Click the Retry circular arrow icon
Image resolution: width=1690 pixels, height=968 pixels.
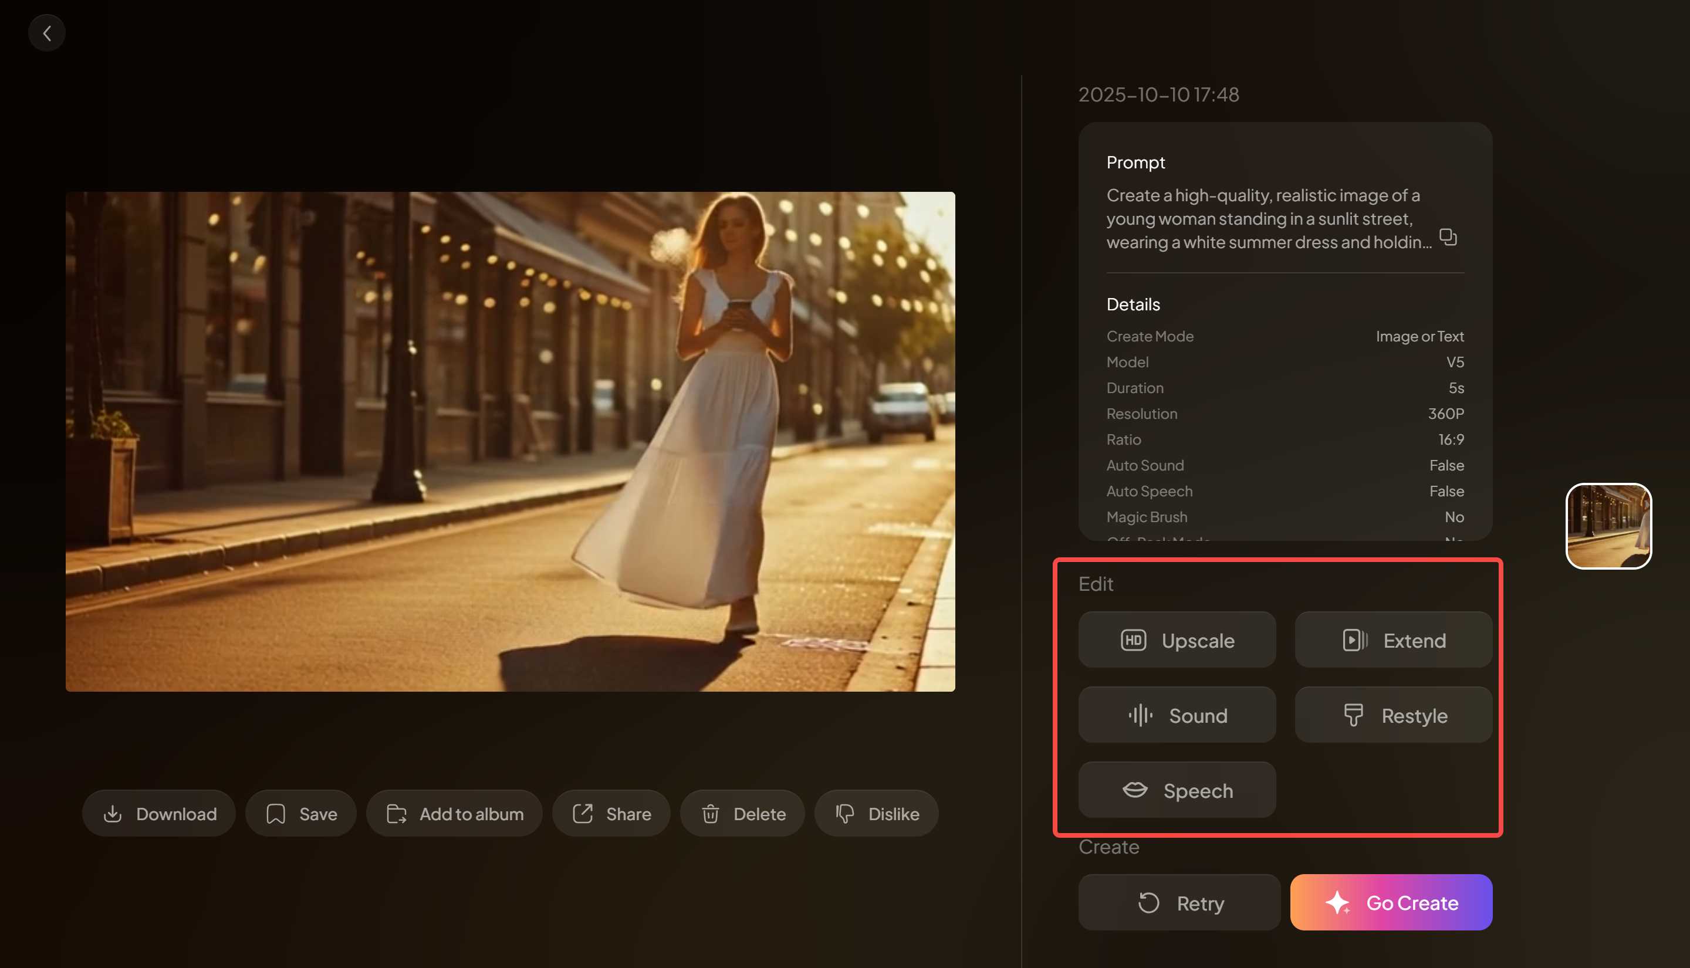[x=1148, y=903]
